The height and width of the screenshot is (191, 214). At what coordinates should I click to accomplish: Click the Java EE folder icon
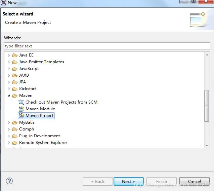15,55
